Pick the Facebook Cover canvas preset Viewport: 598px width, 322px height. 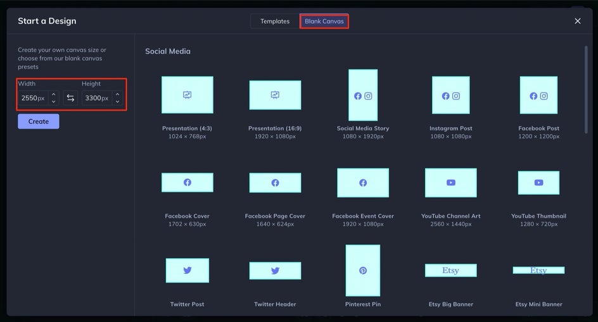(x=188, y=182)
